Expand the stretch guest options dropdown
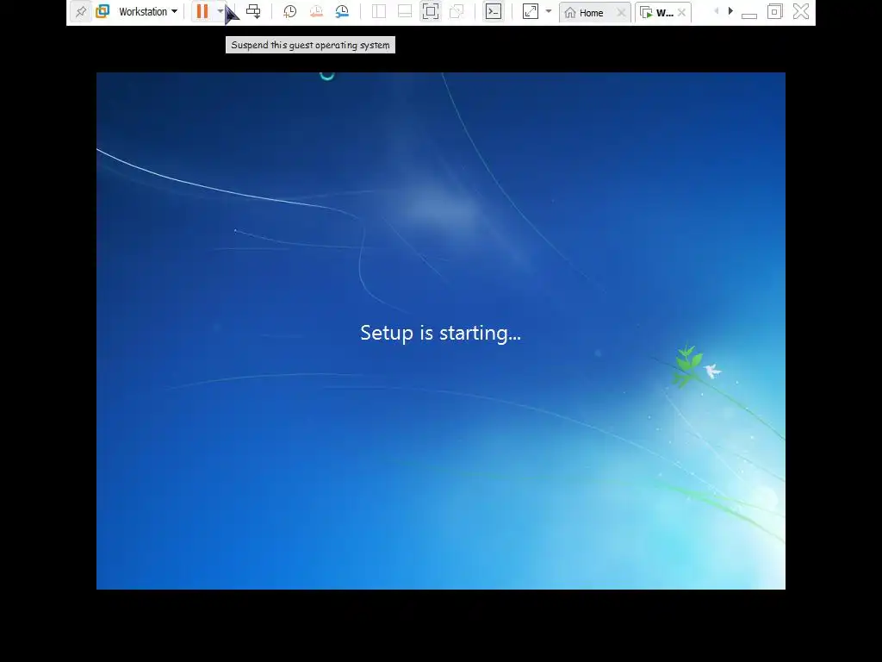The image size is (882, 662). point(549,11)
